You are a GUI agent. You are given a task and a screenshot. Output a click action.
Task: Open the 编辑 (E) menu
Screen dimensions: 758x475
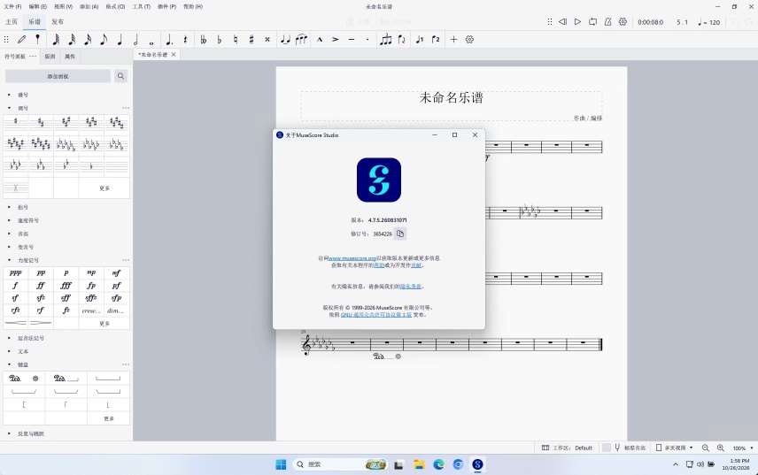(x=38, y=7)
